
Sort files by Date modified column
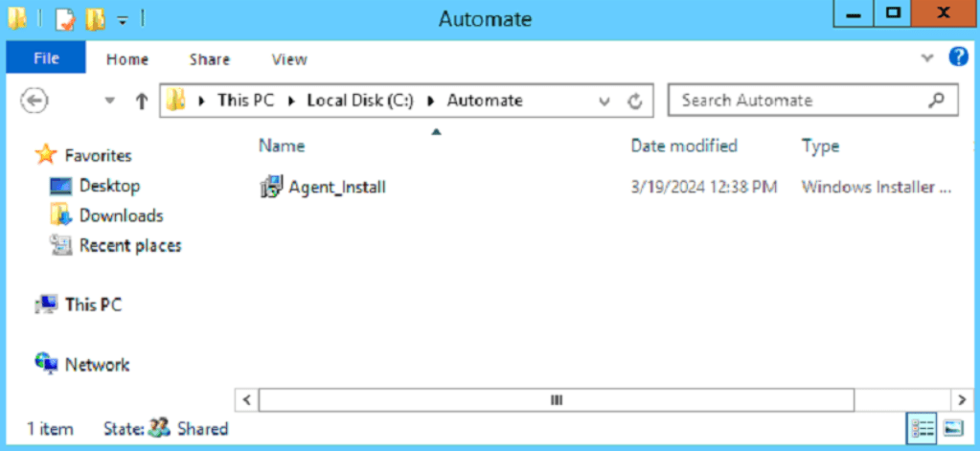(x=683, y=146)
